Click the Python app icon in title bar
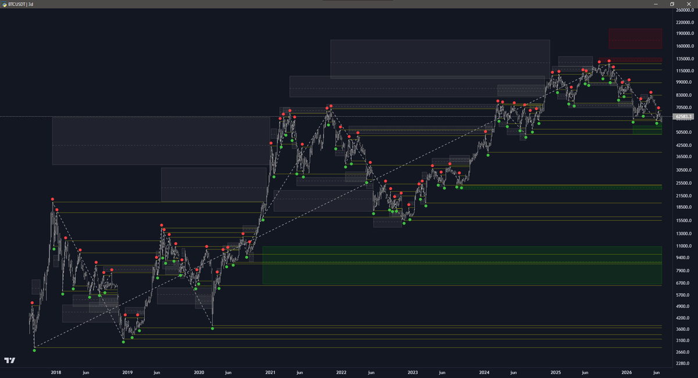 (x=4, y=4)
